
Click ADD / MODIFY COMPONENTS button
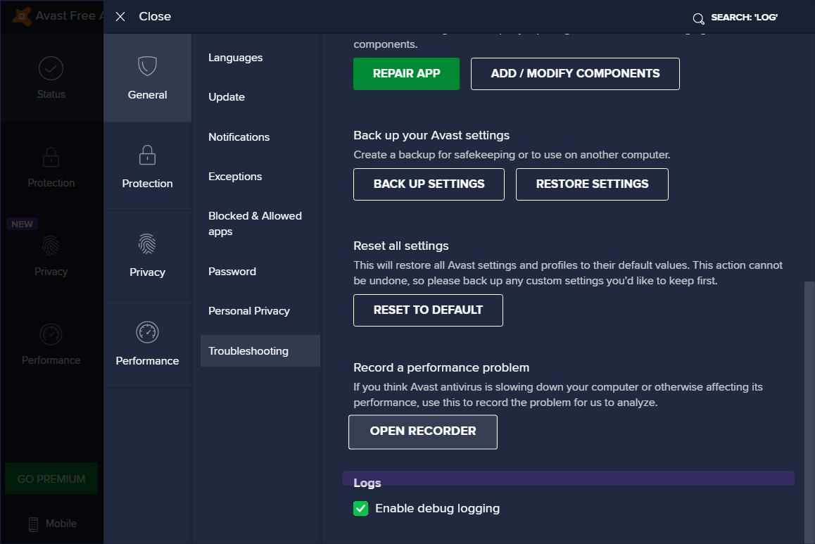coord(576,74)
